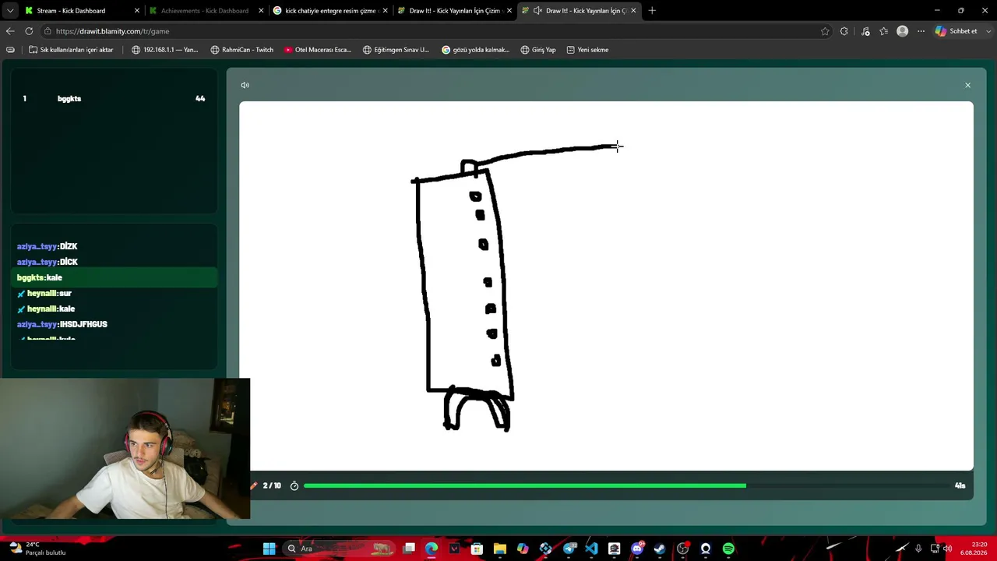997x561 pixels.
Task: Switch to the first Draw It! tab
Action: (453, 11)
